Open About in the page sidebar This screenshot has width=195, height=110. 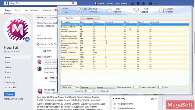[x=7, y=77]
